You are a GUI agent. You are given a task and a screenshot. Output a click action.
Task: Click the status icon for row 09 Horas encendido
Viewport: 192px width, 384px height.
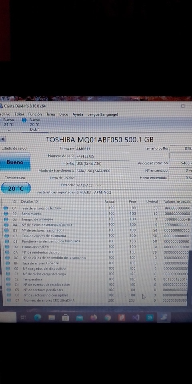click(x=7, y=247)
